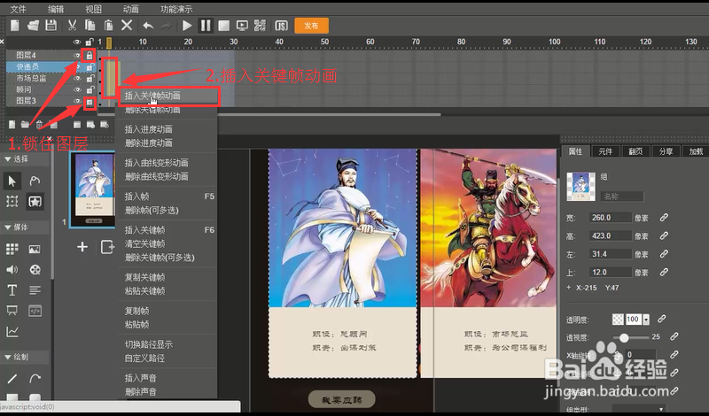The height and width of the screenshot is (416, 709).
Task: Toggle visibility of layer 图层3
Action: tap(77, 101)
